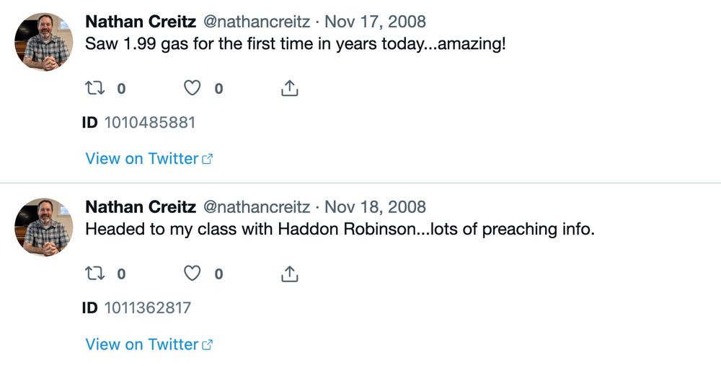Like the Haddon Robinson class tweet
721x366 pixels.
[192, 274]
